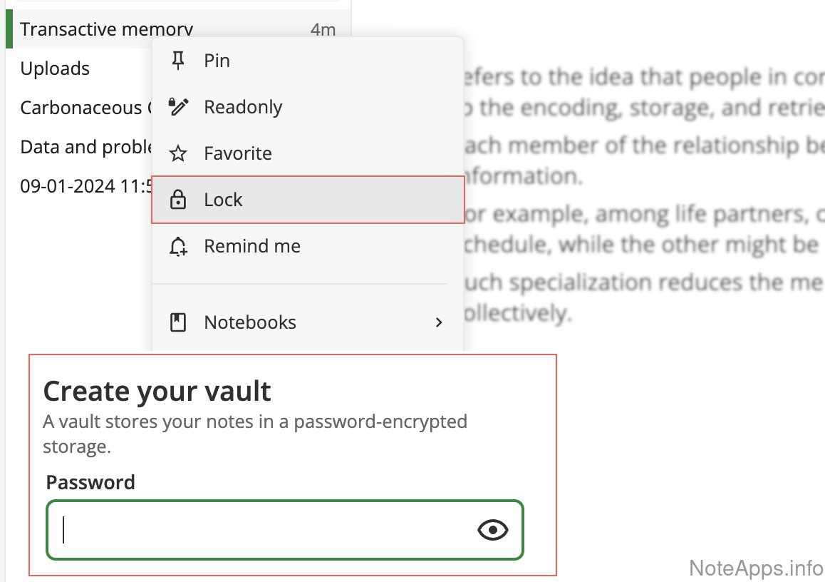Mark note as Favorite
This screenshot has width=825, height=582.
coord(238,153)
